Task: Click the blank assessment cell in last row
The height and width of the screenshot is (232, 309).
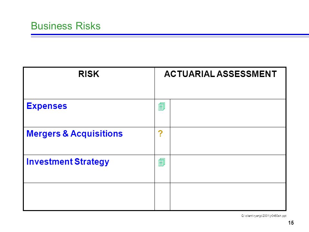Action: (228, 197)
